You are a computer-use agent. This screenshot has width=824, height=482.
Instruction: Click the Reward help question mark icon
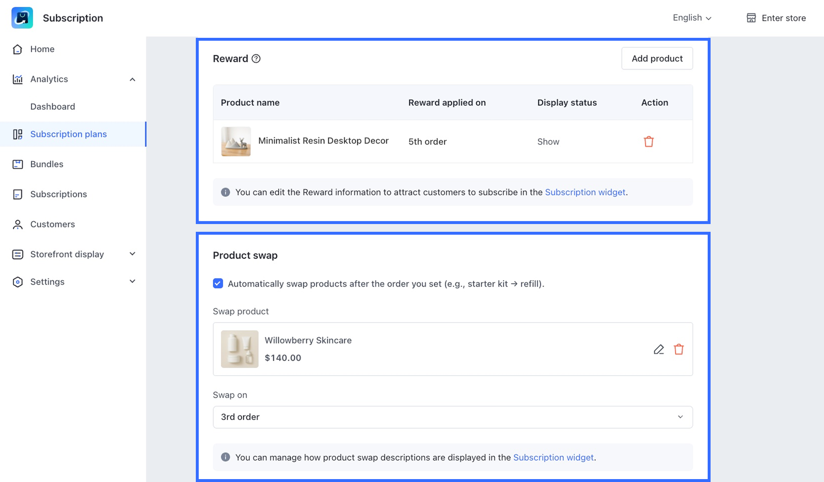(256, 59)
